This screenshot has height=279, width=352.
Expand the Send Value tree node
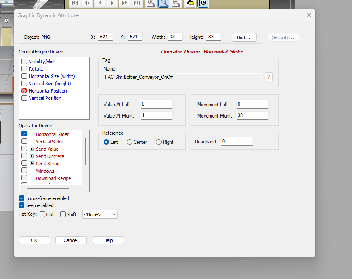click(x=32, y=149)
